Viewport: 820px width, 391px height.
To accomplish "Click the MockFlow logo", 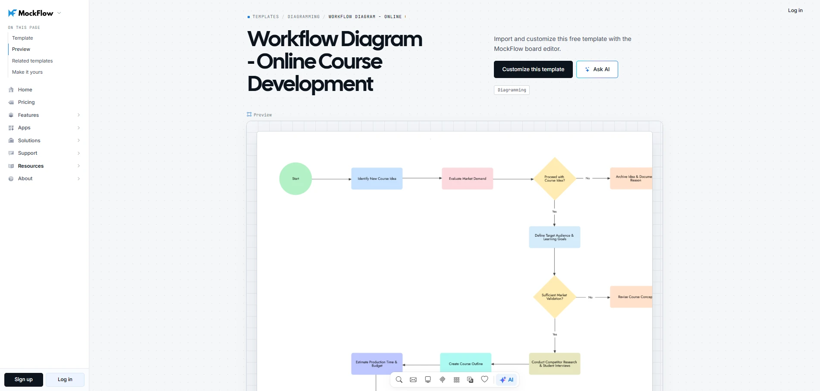I will pos(31,13).
